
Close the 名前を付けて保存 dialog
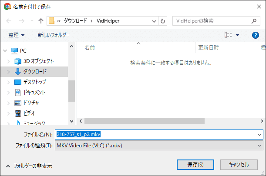click(259, 7)
